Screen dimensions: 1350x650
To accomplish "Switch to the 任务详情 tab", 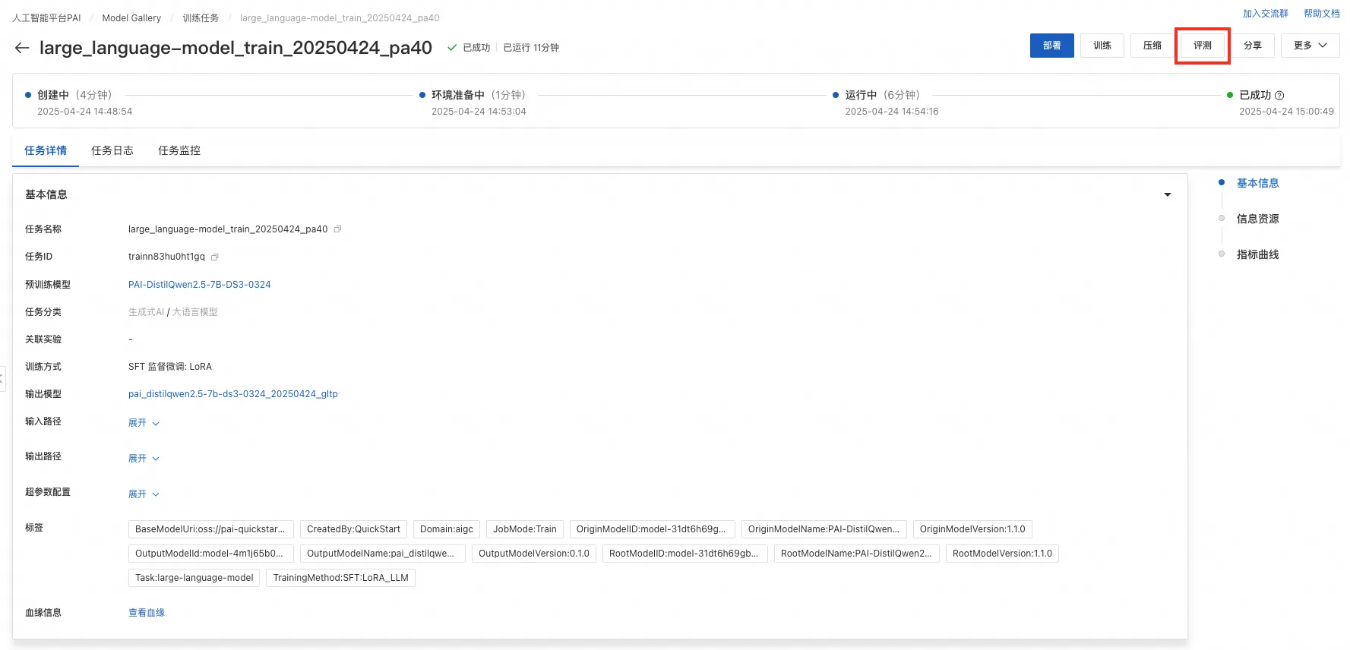I will tap(46, 150).
